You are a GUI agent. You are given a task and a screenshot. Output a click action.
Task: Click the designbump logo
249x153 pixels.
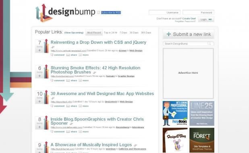coord(65,13)
